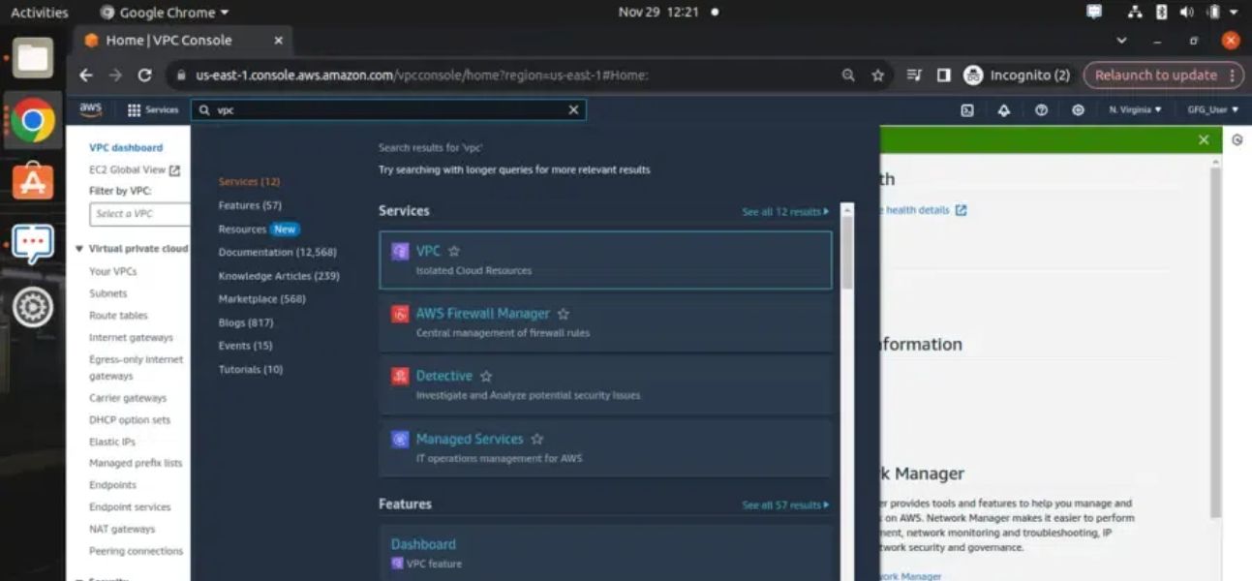Click See all 12 results link
The width and height of the screenshot is (1252, 581).
(x=784, y=212)
